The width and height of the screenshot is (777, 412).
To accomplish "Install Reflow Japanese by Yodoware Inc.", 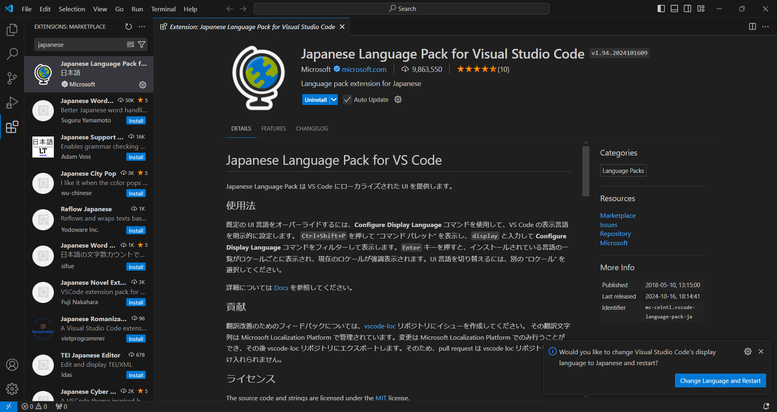I will (x=136, y=231).
